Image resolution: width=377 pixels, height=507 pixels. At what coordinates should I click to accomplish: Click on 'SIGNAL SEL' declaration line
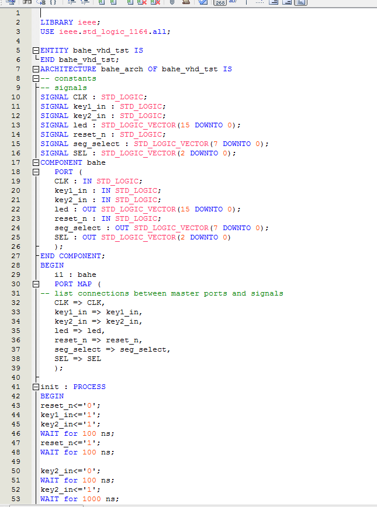[138, 154]
